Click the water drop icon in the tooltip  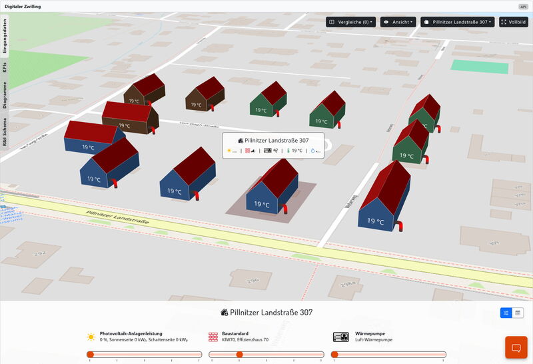point(313,151)
